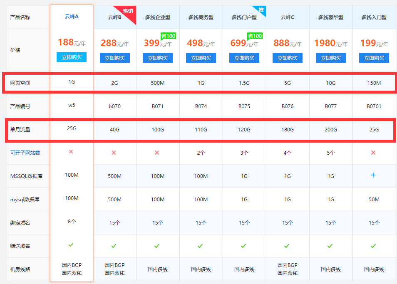Click the blue 推 corner badge on 多线门户型
Viewport: 397px width, 284px height.
(261, 10)
